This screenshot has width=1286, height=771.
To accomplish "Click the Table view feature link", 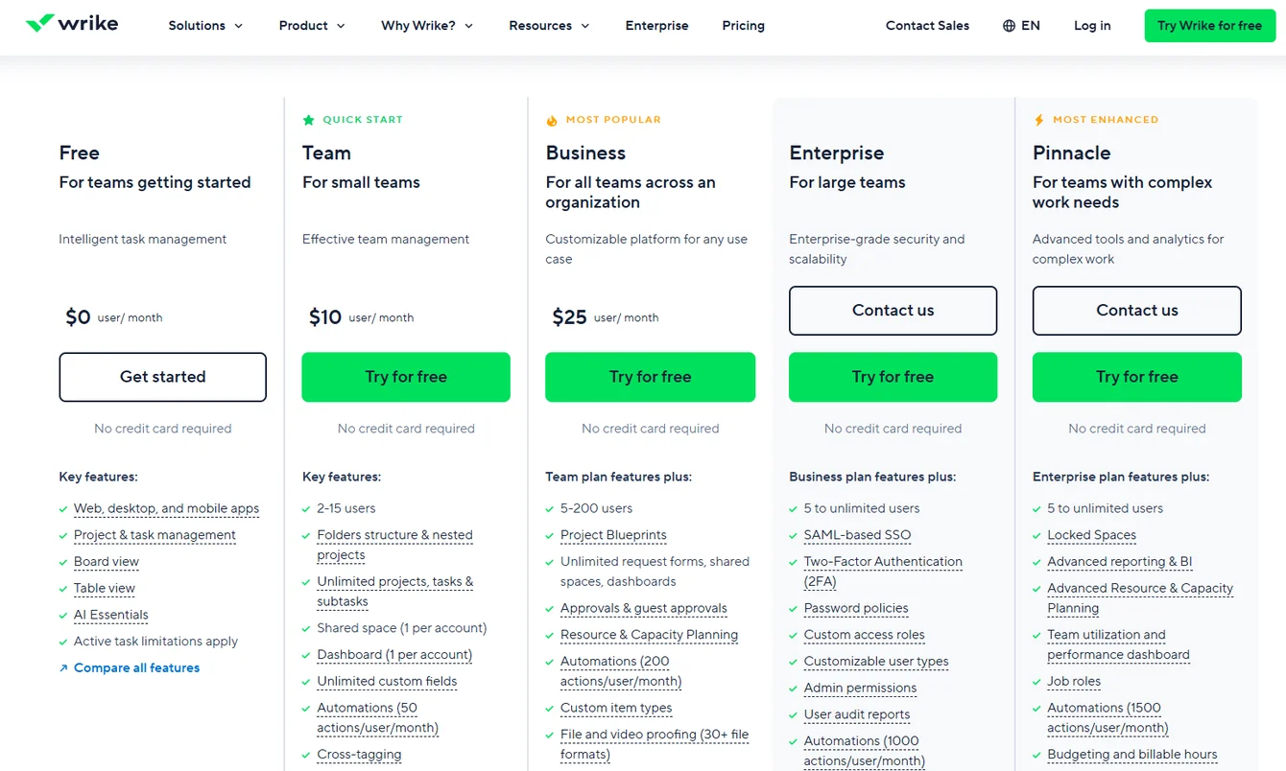I will (x=105, y=589).
